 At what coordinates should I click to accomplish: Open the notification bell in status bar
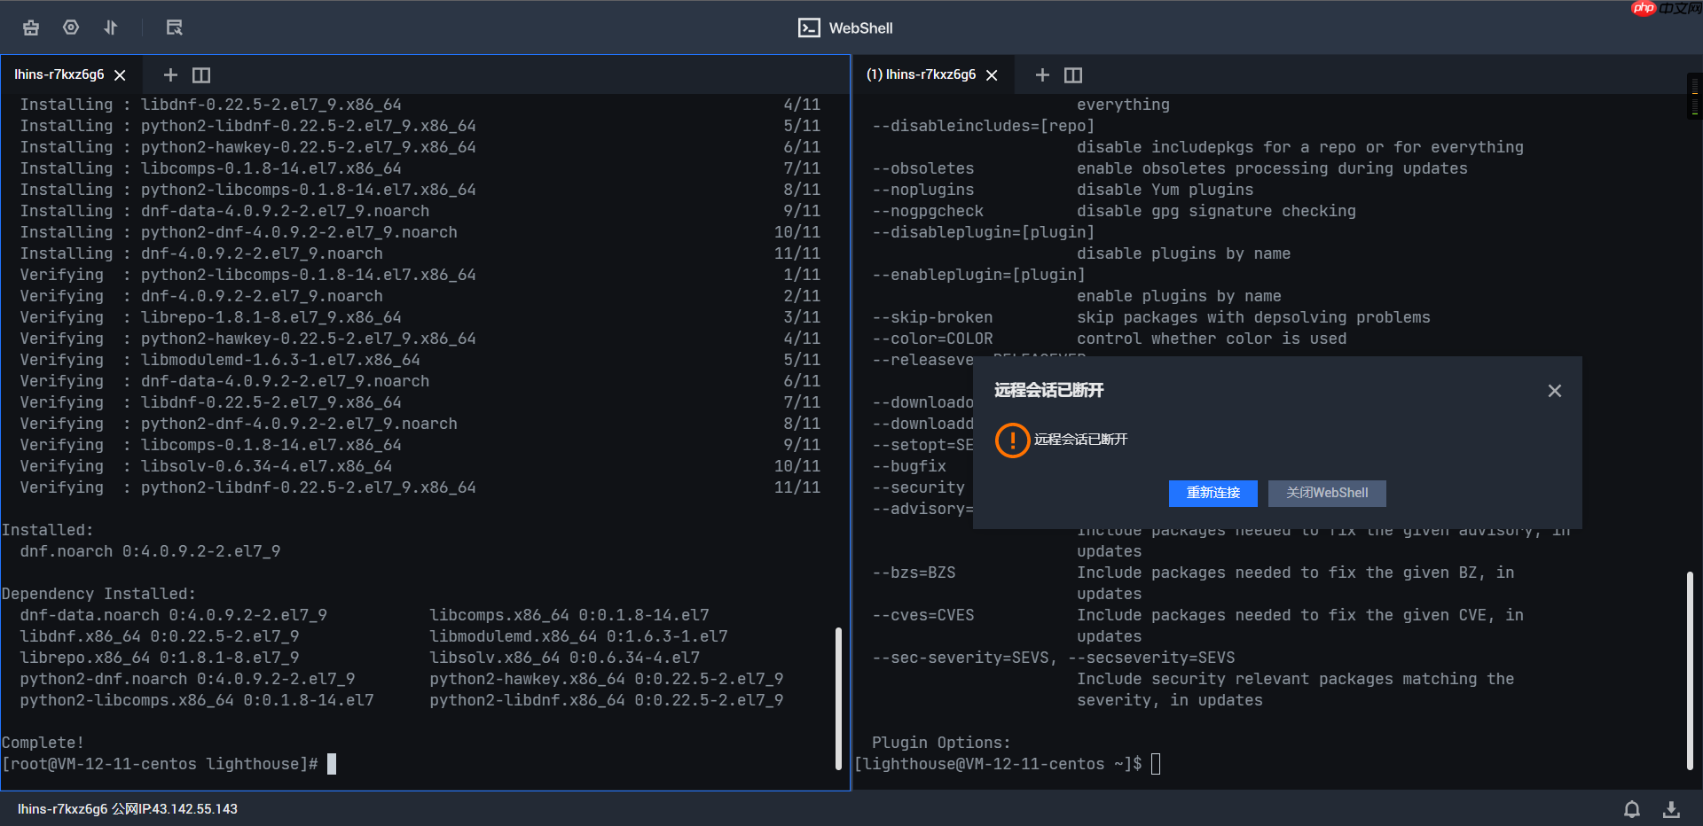coord(1631,809)
